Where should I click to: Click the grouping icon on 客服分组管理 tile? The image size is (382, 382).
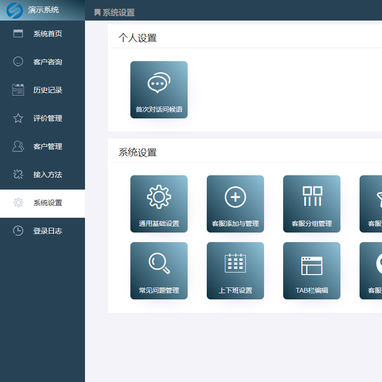pyautogui.click(x=312, y=196)
